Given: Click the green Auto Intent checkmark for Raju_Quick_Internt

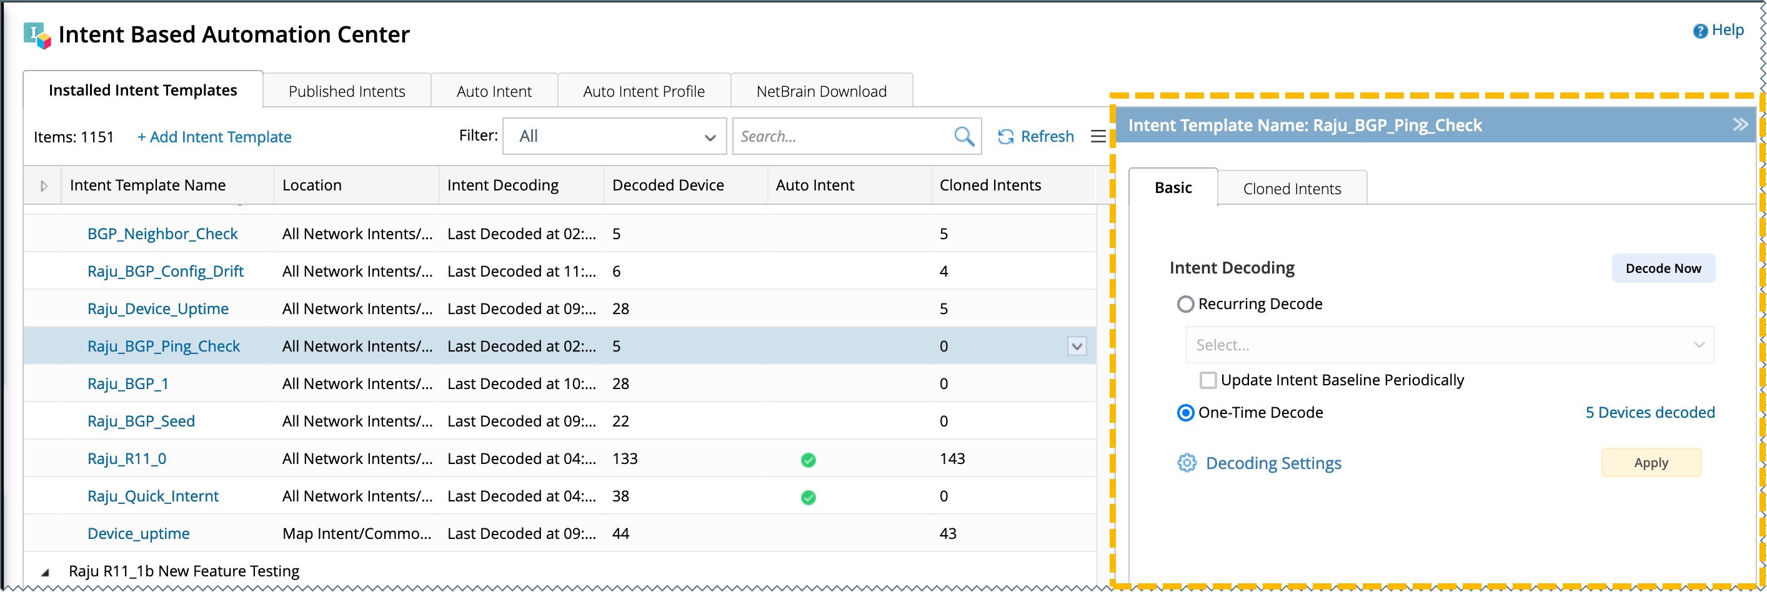Looking at the screenshot, I should [x=808, y=498].
